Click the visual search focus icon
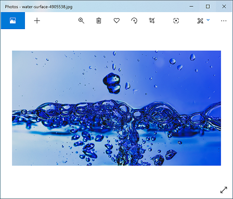Screen dimensions: 233x199 [176, 21]
